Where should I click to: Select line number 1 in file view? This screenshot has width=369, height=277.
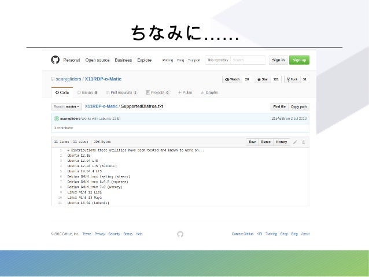tap(61, 150)
